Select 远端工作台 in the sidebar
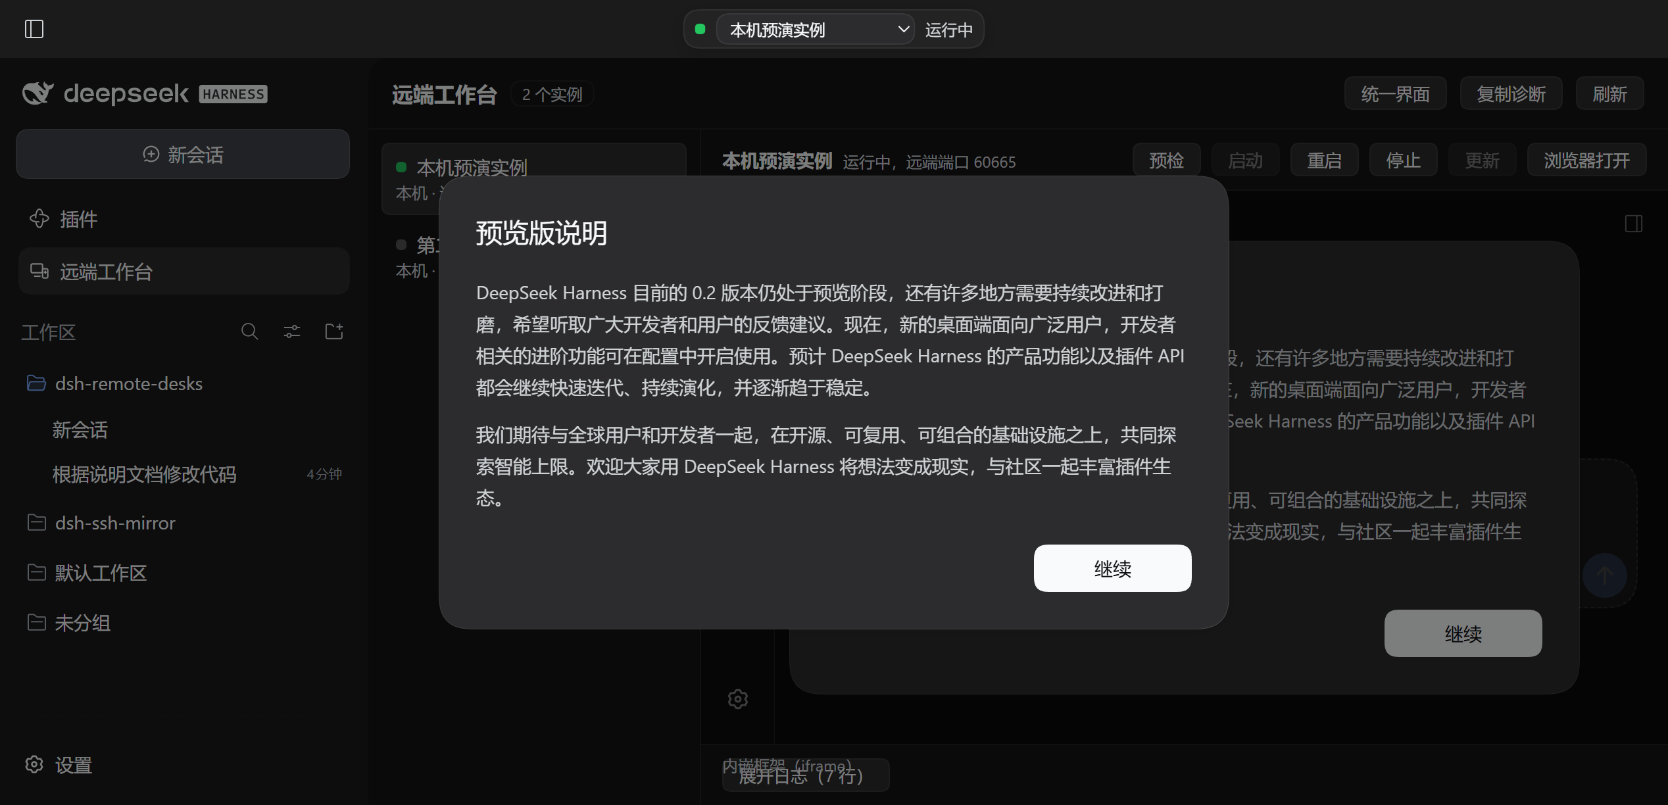 tap(184, 271)
